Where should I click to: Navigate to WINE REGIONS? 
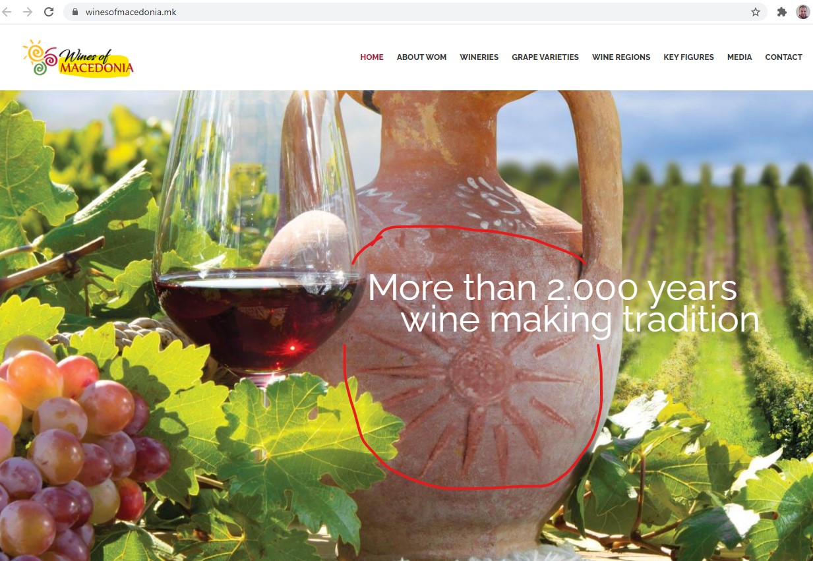point(621,57)
